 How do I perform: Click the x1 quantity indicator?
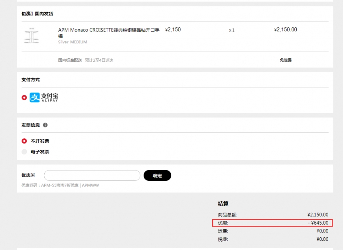232,30
